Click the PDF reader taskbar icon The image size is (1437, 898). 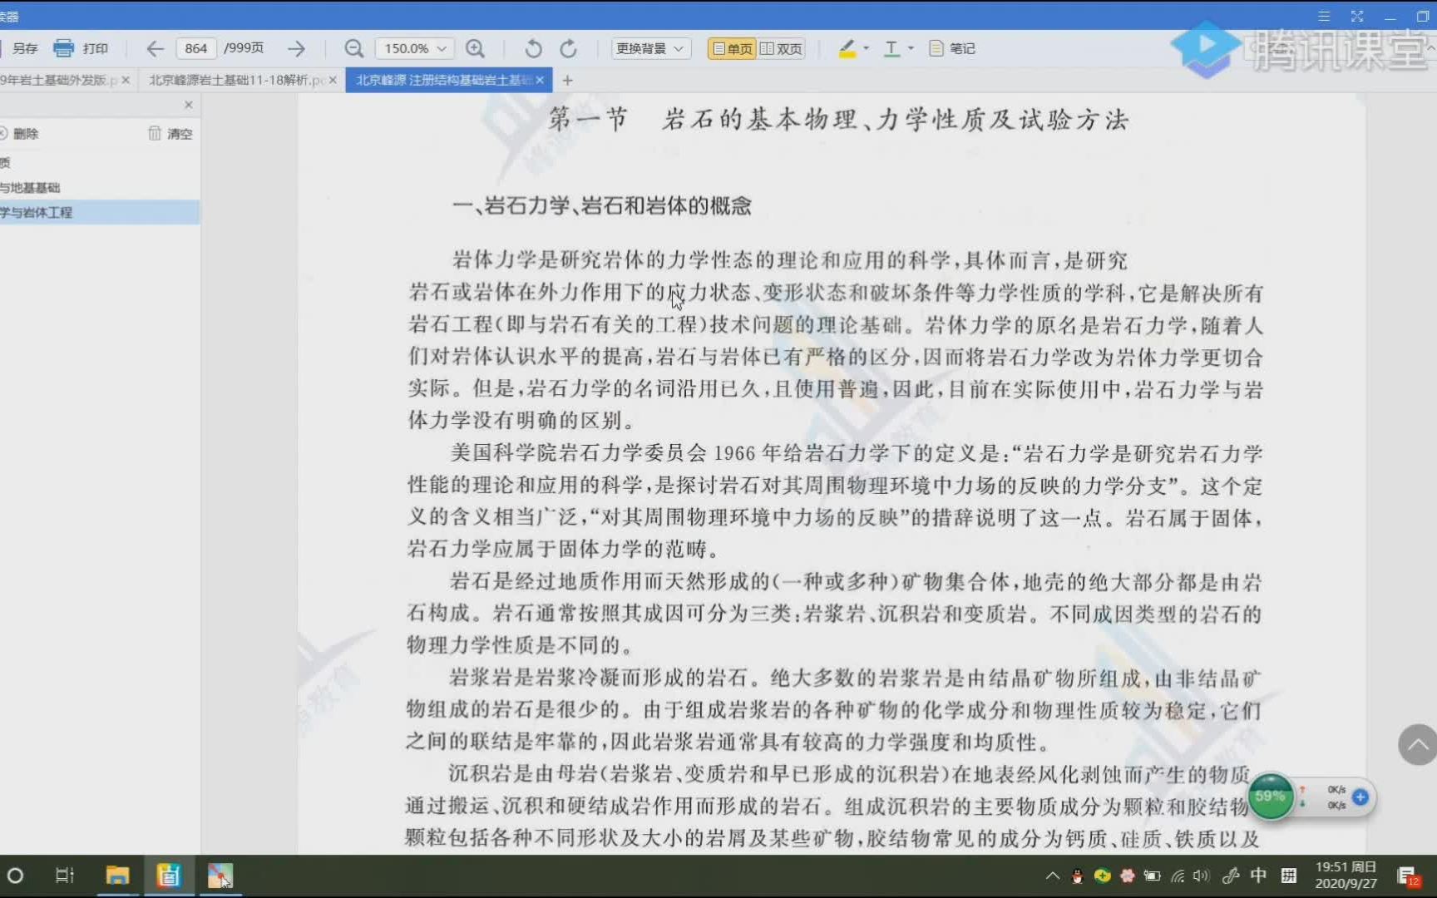click(x=169, y=876)
